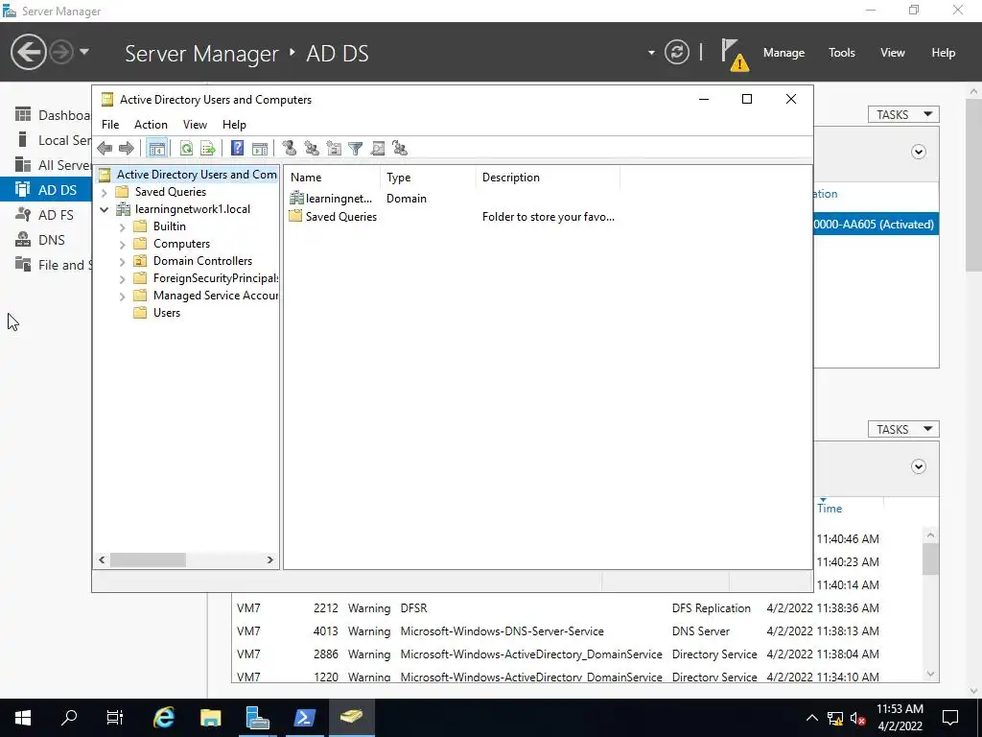Viewport: 982px width, 737px height.
Task: Expand ForeignSecurityPrincipals node
Action: tap(123, 279)
